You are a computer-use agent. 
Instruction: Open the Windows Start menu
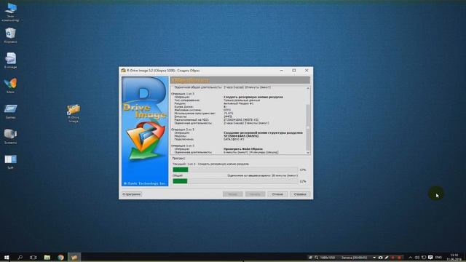pyautogui.click(x=7, y=257)
